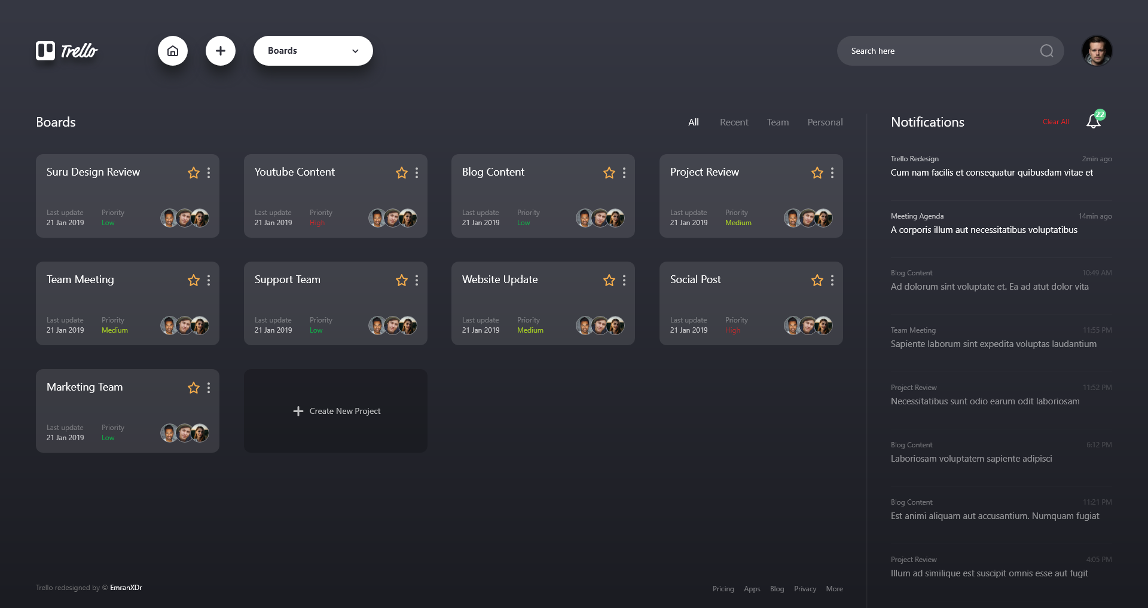This screenshot has height=608, width=1148.
Task: Click the home icon button
Action: [173, 51]
